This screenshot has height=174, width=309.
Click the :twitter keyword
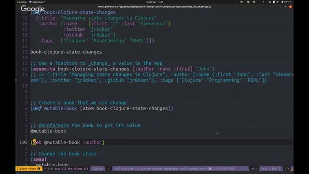click(x=74, y=29)
